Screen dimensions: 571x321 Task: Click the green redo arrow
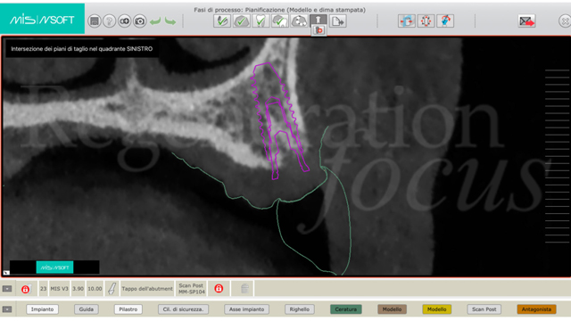[x=170, y=21]
